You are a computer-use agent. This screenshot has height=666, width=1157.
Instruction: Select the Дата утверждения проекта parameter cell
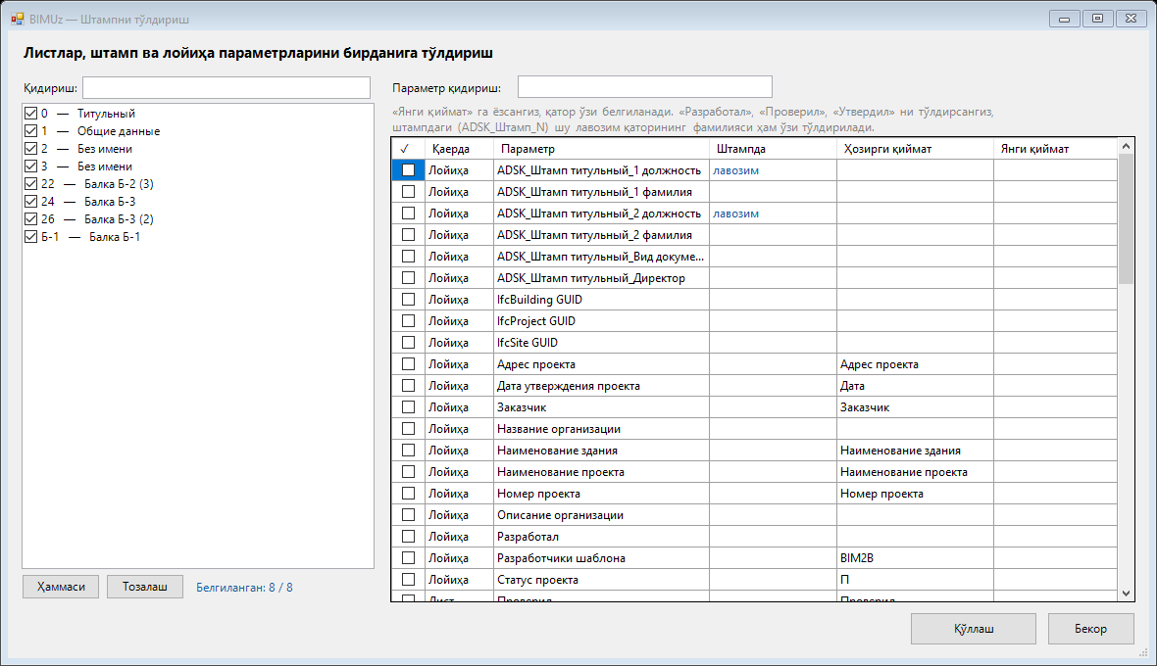(601, 386)
